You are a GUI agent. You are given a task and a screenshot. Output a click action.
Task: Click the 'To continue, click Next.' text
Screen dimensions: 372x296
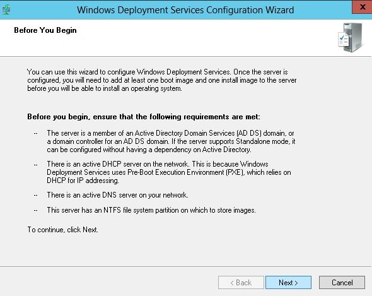point(62,230)
